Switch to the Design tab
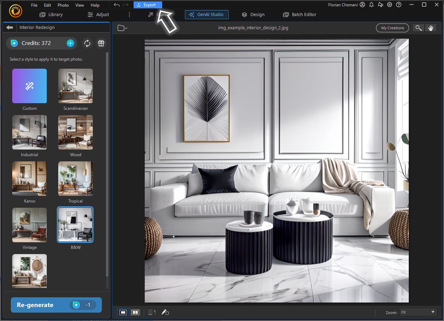Screen dimensions: 444x321 pyautogui.click(x=253, y=15)
